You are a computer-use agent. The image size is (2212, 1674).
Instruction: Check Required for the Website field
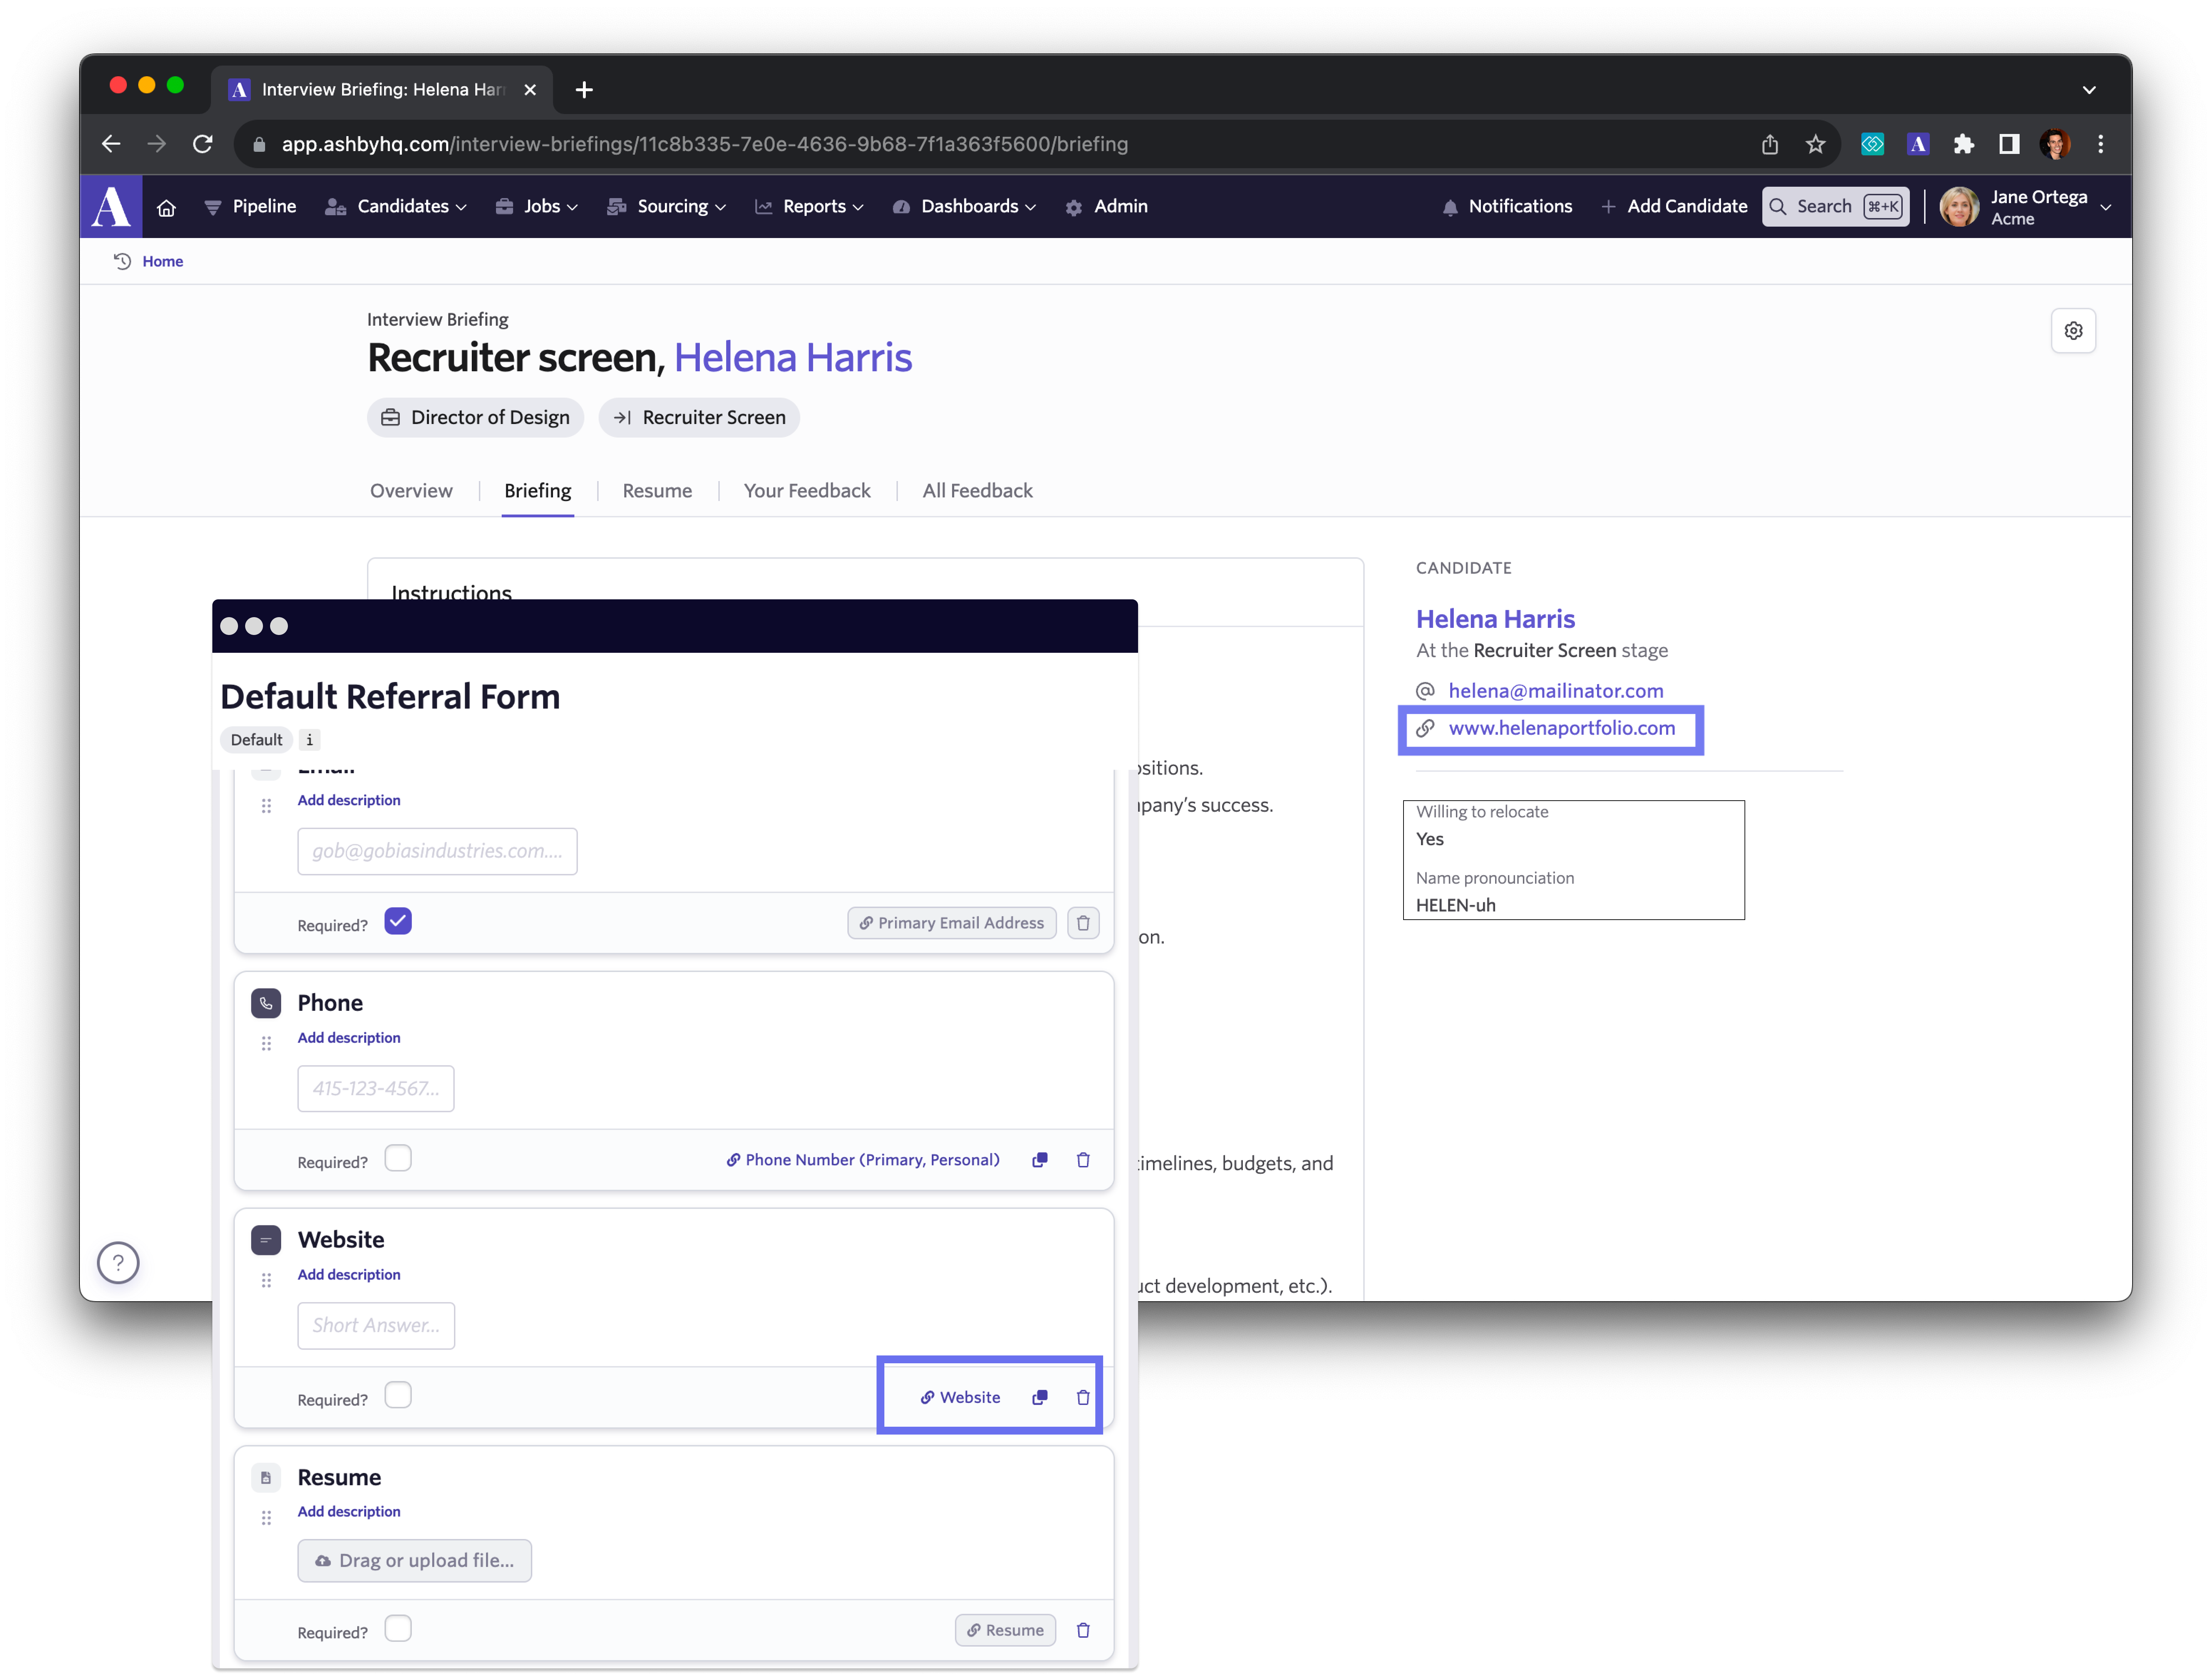[398, 1395]
